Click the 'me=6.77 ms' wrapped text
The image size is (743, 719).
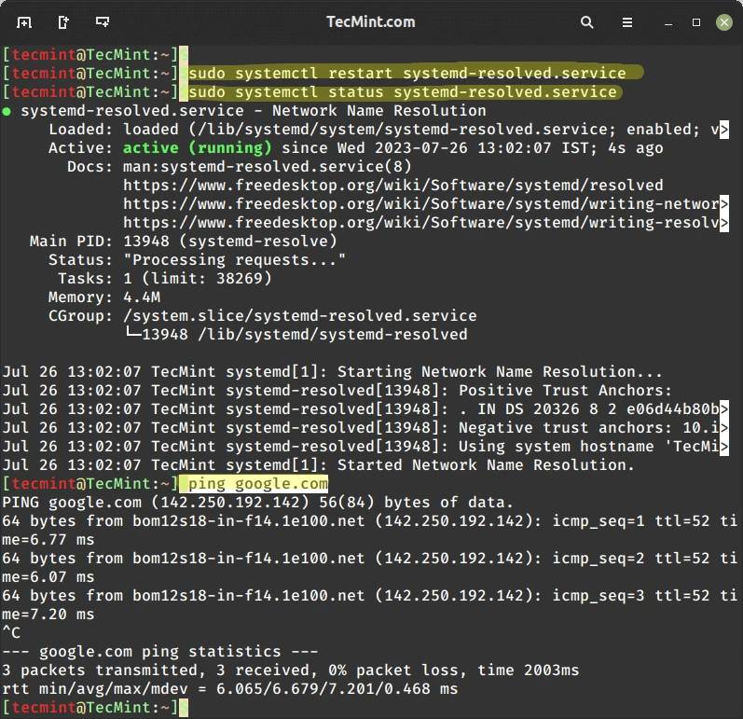pyautogui.click(x=48, y=539)
